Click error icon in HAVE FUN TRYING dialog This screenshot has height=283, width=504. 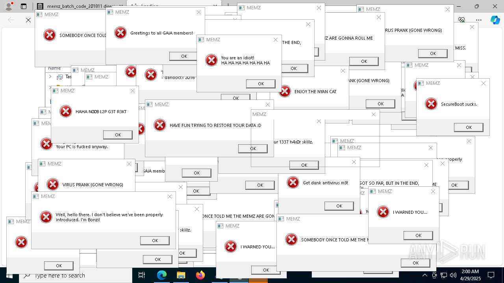pos(160,125)
